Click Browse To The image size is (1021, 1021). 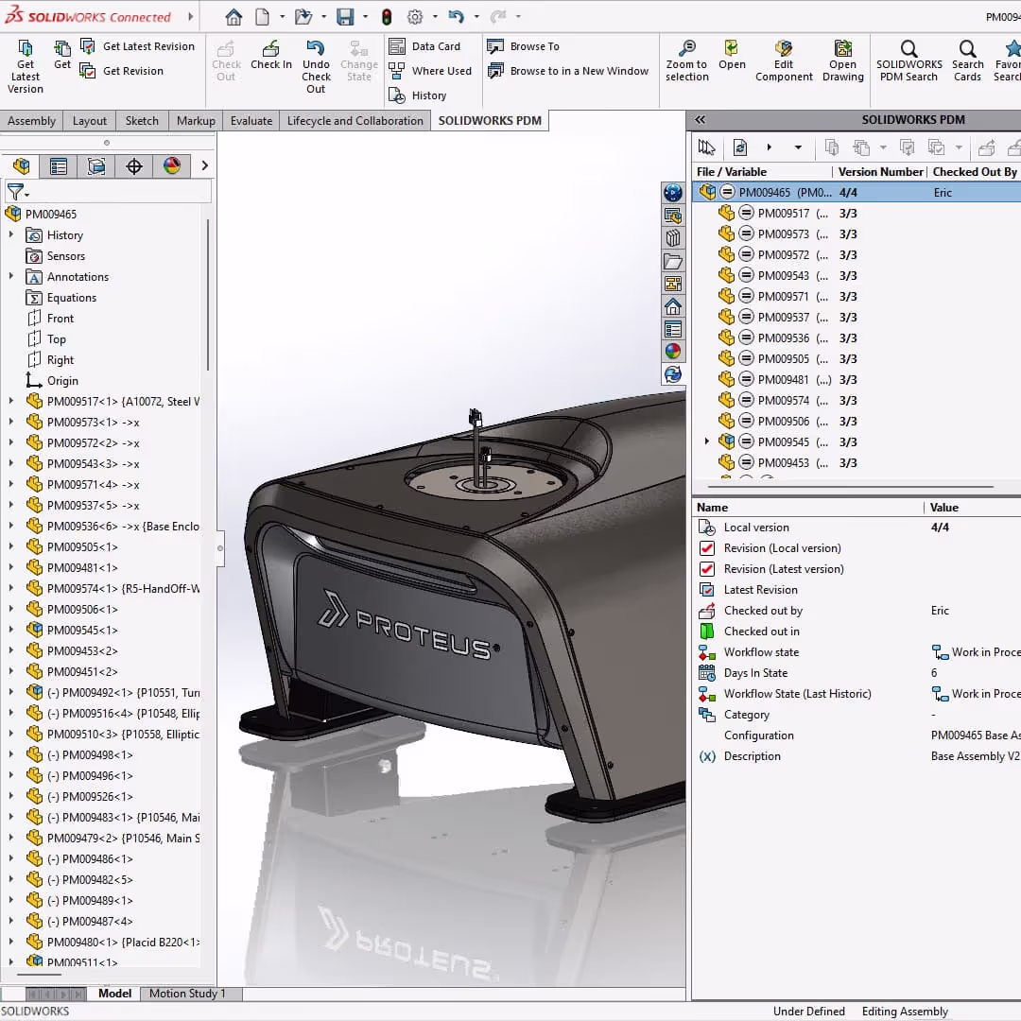pyautogui.click(x=523, y=46)
